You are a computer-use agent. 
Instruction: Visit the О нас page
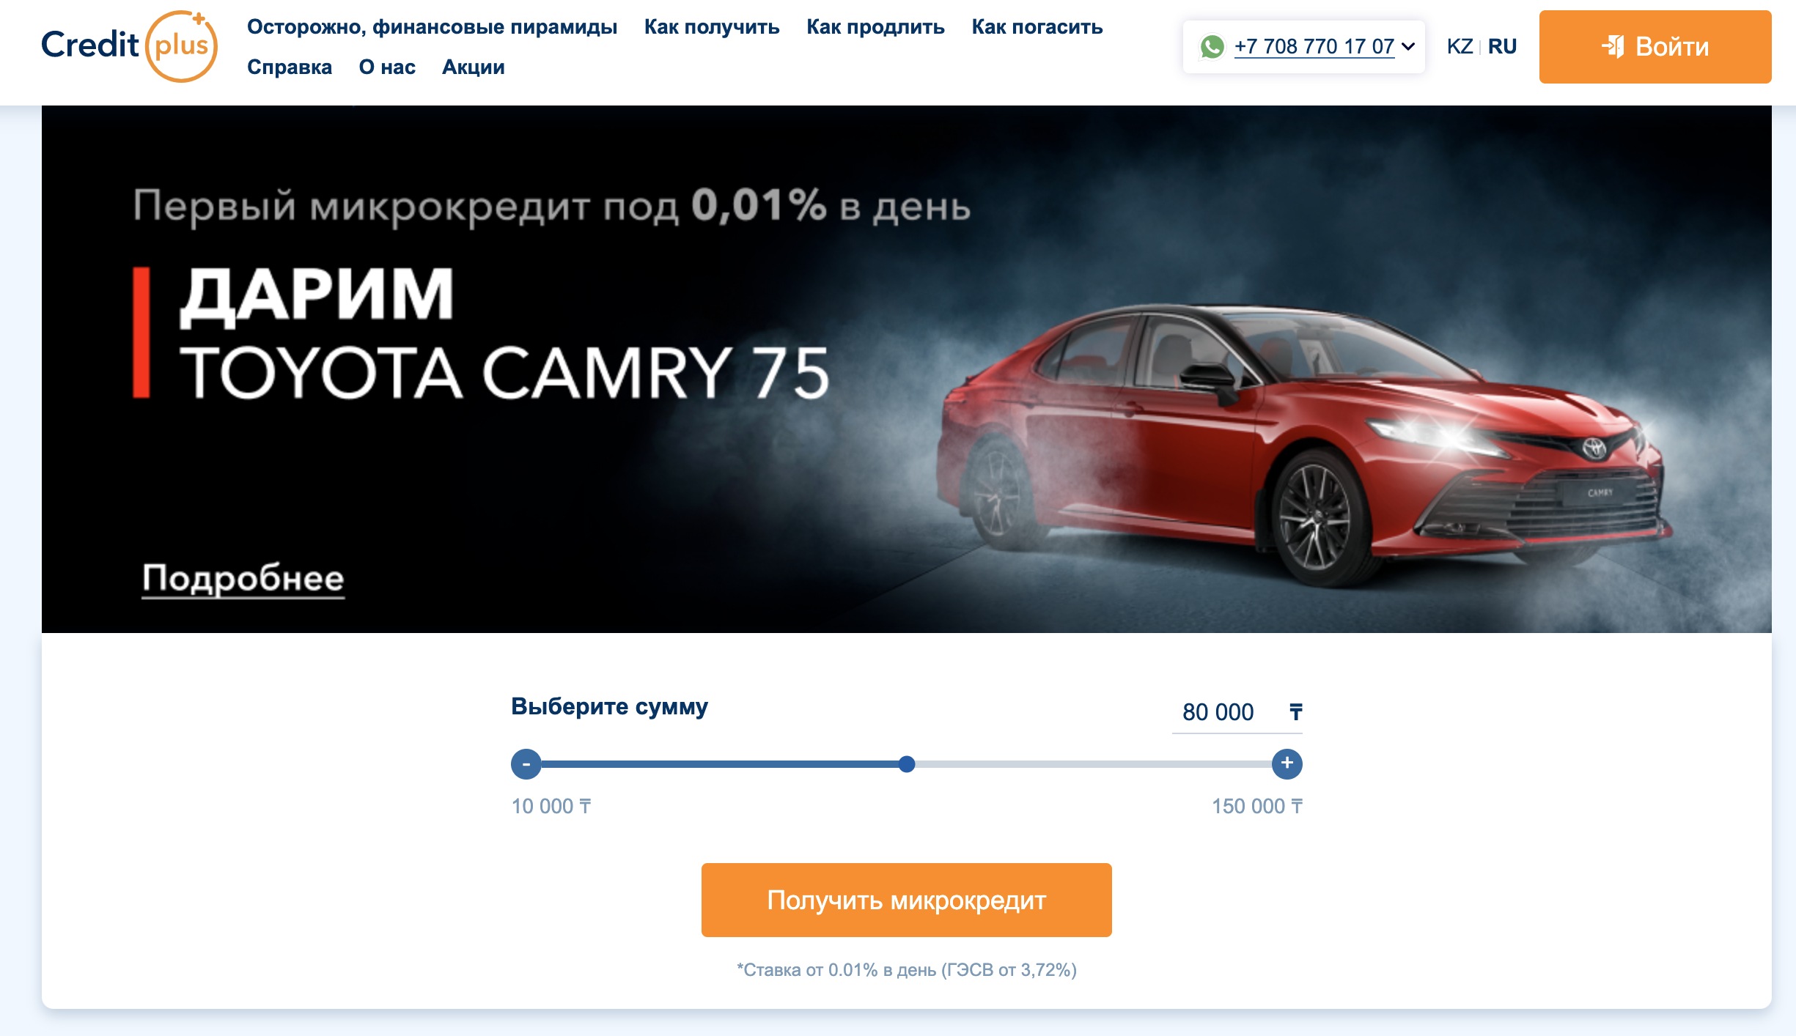click(387, 67)
